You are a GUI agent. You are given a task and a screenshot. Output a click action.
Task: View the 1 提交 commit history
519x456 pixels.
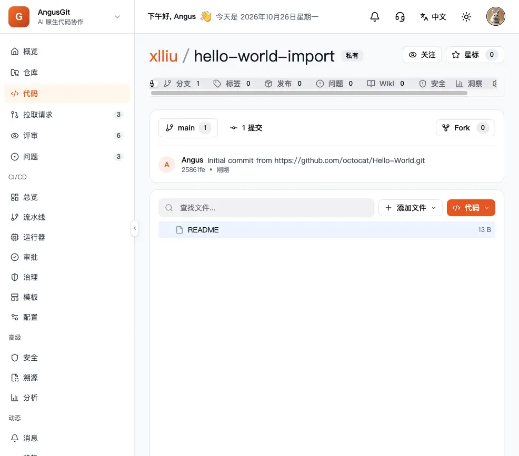246,128
